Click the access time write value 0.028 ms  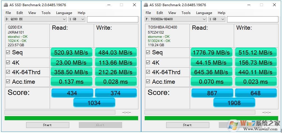pos(116,82)
